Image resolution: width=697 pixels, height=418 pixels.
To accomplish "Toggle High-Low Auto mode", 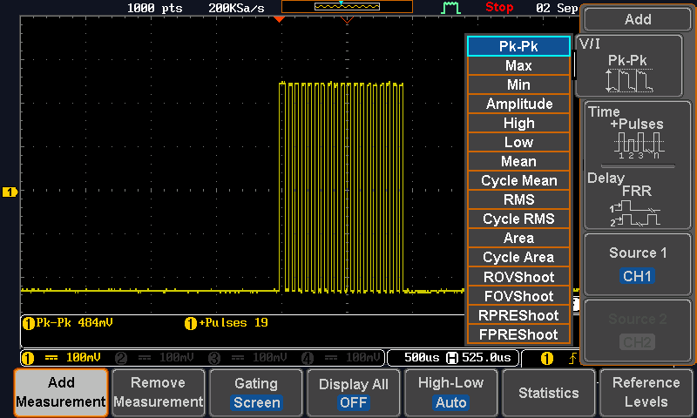I will (x=450, y=393).
